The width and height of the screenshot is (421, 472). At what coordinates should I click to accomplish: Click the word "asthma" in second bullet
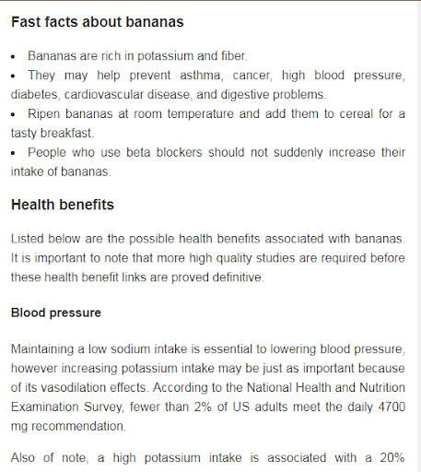[202, 76]
